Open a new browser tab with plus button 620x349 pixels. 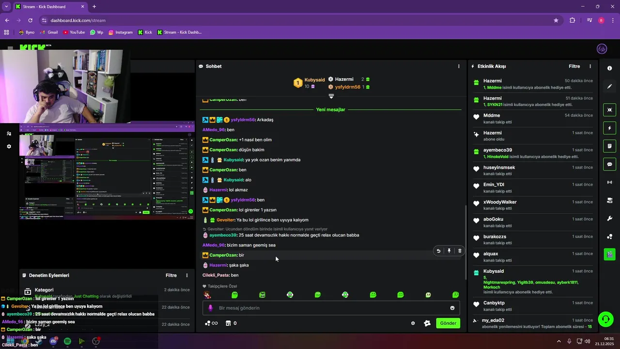click(x=94, y=7)
